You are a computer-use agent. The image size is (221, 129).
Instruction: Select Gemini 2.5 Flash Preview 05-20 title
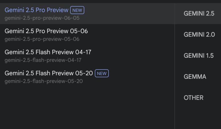pos(49,73)
